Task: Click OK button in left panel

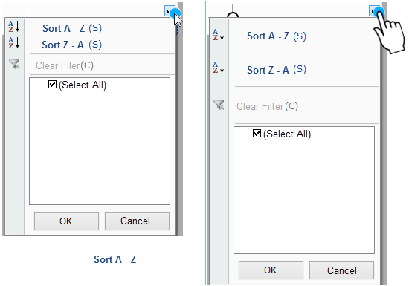Action: (66, 221)
